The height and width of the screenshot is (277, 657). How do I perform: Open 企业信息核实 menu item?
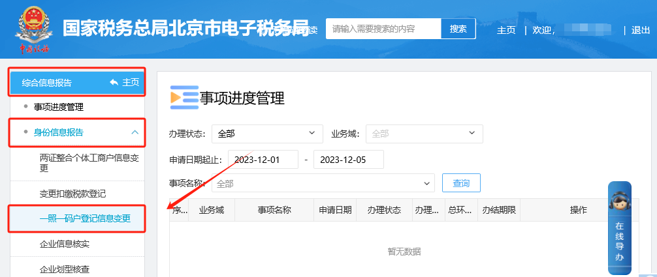tap(64, 244)
